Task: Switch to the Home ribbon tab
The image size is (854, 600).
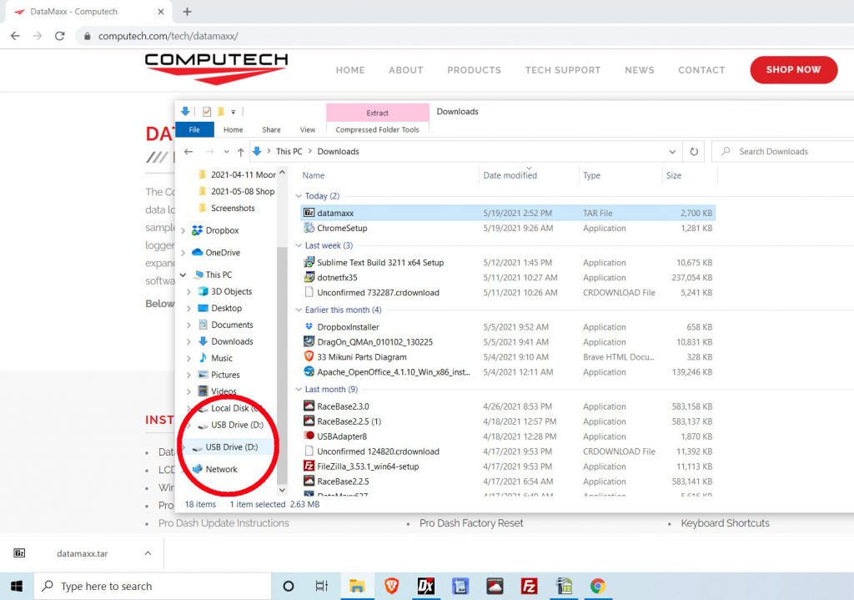Action: 234,129
